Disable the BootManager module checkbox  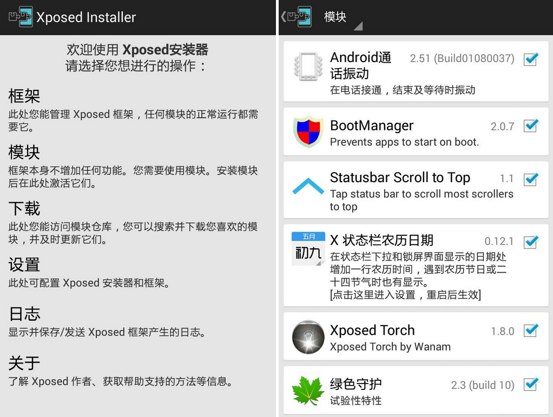531,125
